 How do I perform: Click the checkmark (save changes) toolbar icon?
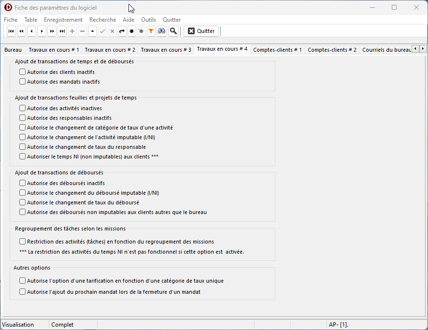[102, 31]
